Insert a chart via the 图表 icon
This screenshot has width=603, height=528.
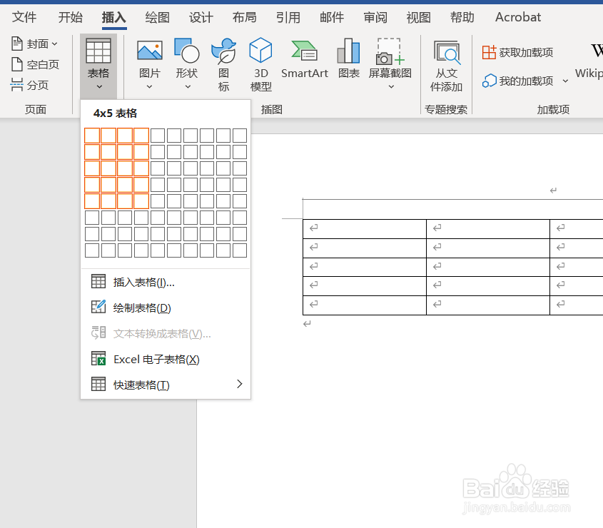(x=348, y=57)
